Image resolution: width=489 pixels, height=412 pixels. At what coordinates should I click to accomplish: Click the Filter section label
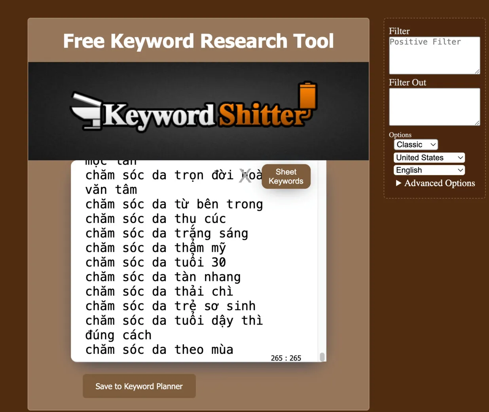pyautogui.click(x=399, y=31)
